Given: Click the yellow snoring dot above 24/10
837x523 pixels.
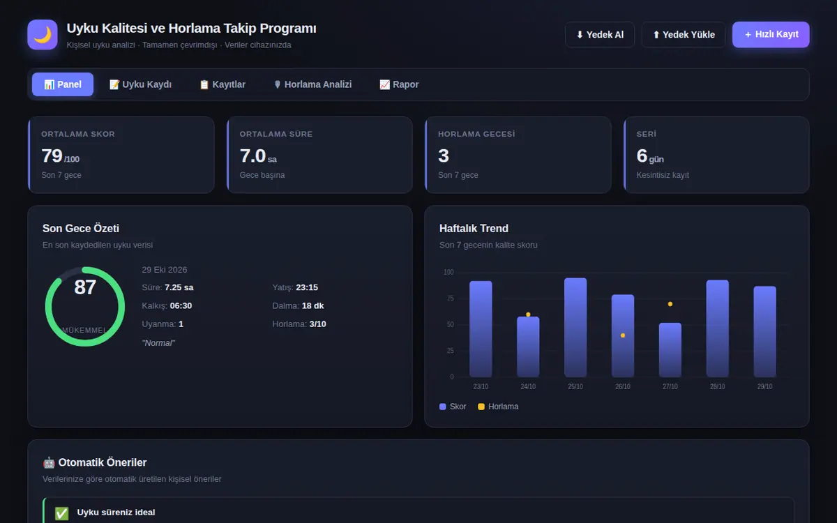Looking at the screenshot, I should point(528,314).
